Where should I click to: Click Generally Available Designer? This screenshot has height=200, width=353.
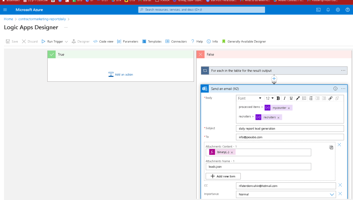coord(244,41)
